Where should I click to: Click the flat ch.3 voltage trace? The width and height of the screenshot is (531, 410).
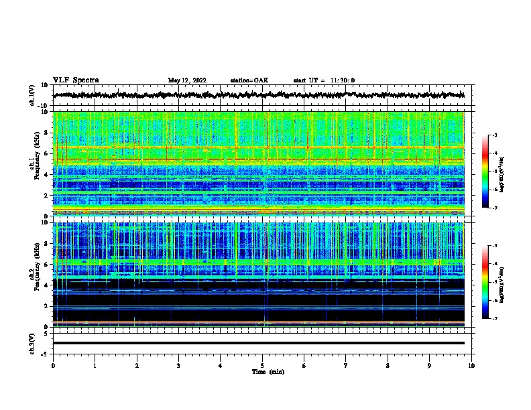258,343
